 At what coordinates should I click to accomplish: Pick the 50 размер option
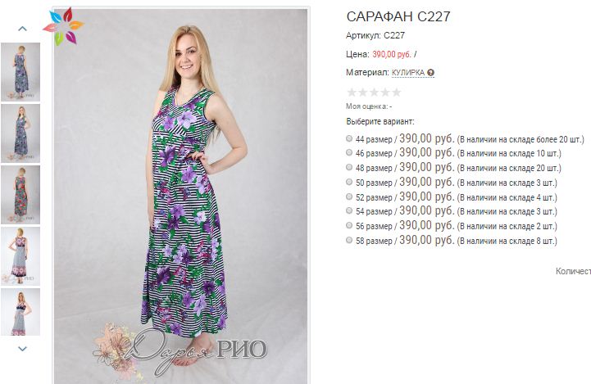(x=349, y=182)
